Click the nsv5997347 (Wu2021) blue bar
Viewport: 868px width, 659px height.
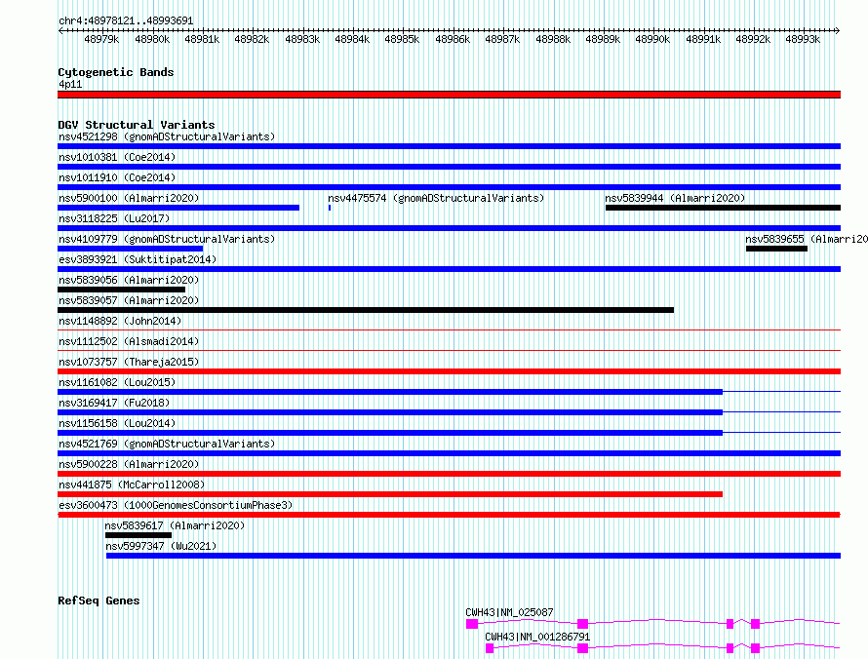[473, 556]
